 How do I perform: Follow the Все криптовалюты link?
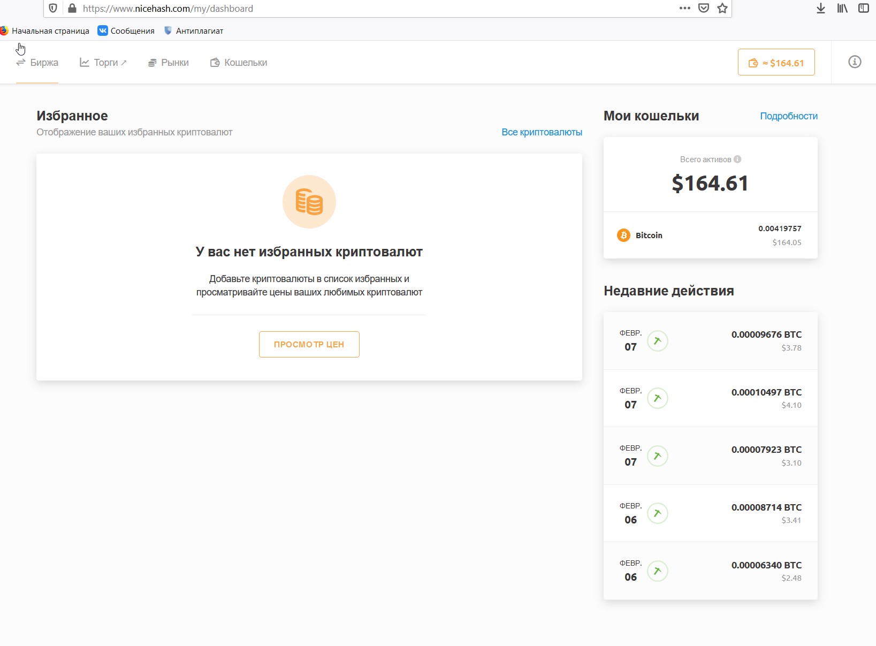542,132
